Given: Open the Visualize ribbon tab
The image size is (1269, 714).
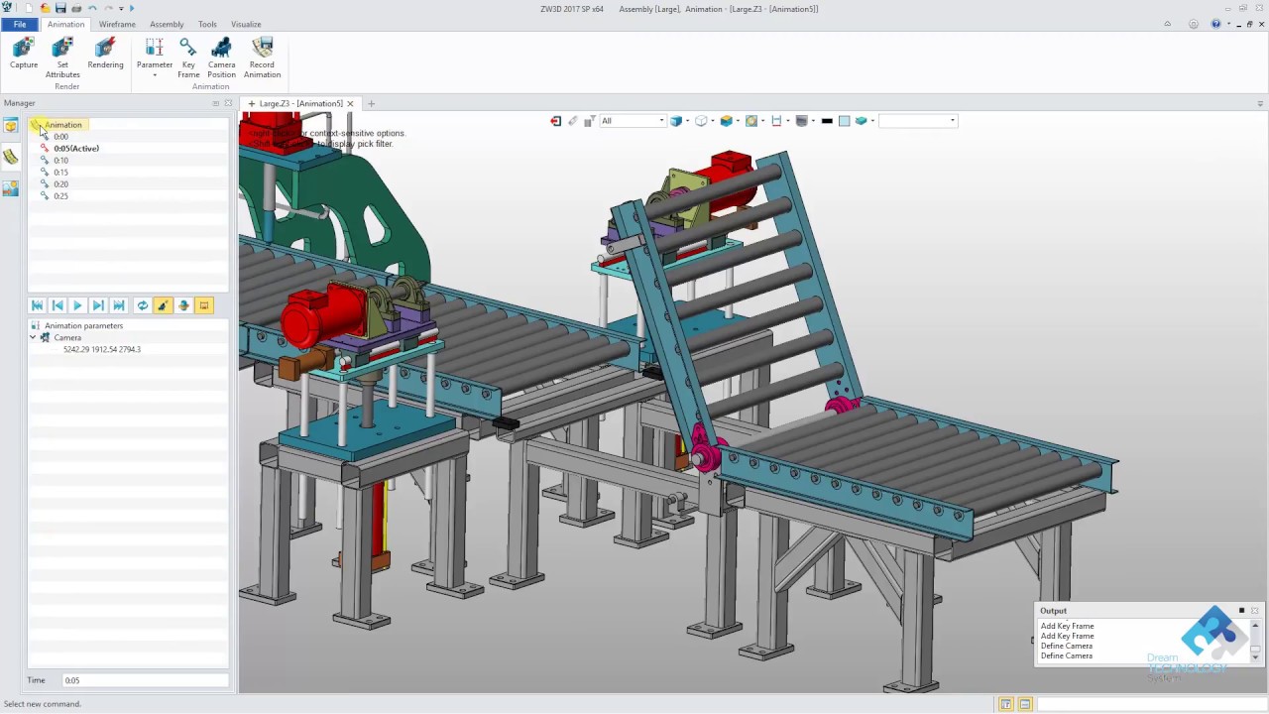Looking at the screenshot, I should coord(246,24).
